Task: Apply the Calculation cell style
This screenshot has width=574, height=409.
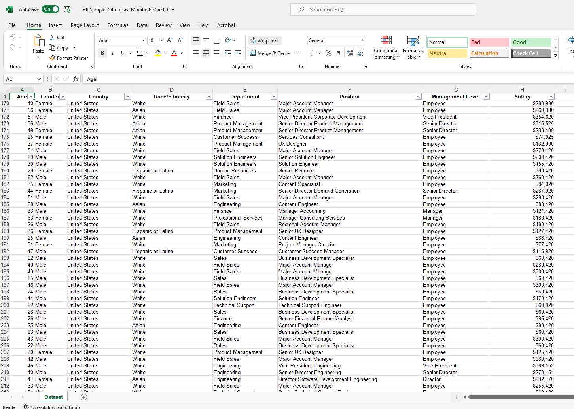Action: [489, 53]
